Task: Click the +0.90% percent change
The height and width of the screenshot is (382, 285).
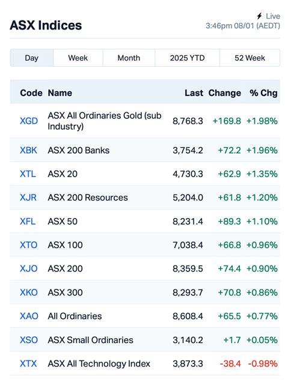Action: pyautogui.click(x=262, y=268)
